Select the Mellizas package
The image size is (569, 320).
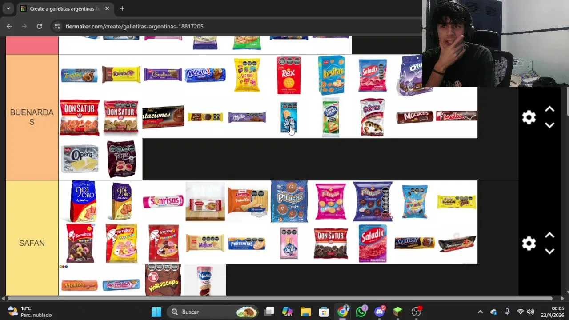point(205,243)
